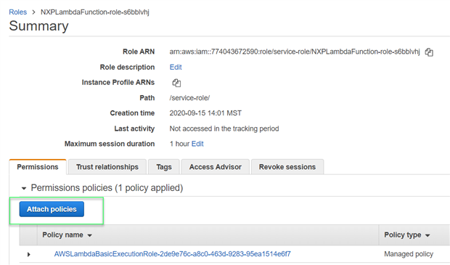
Task: Click the '1 hour' session duration value
Action: 179,144
